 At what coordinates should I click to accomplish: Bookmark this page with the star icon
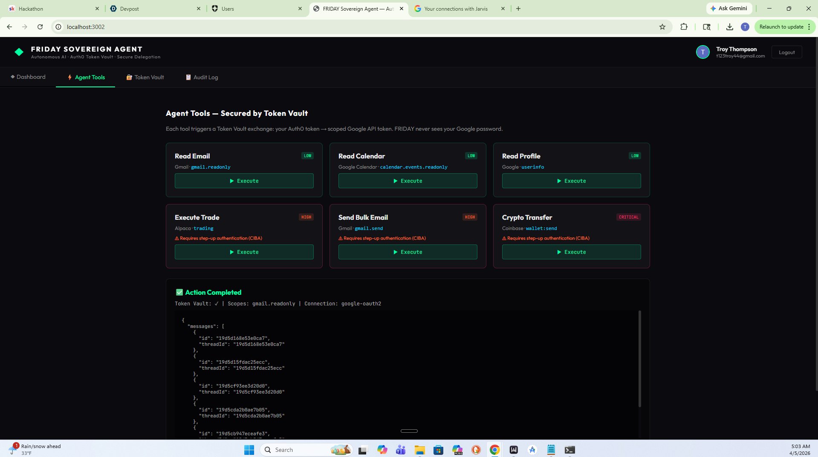coord(662,27)
